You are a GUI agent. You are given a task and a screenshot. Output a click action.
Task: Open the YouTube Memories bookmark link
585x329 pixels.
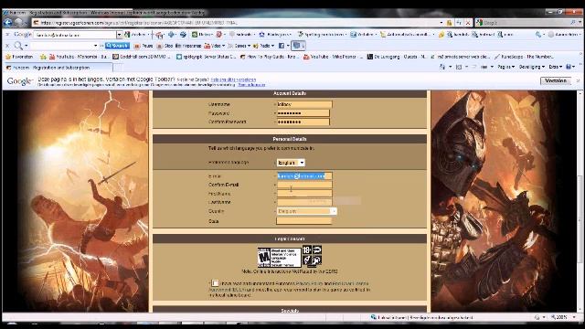[79, 57]
